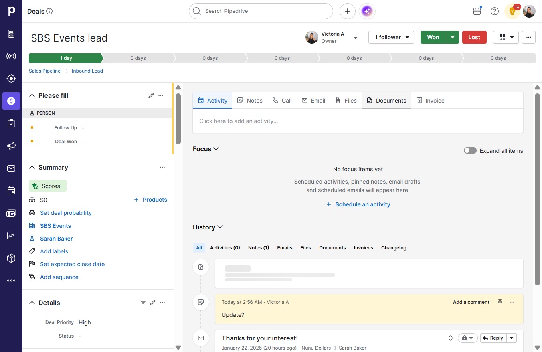Switch to the Notes tab
Image resolution: width=542 pixels, height=352 pixels.
tap(250, 101)
